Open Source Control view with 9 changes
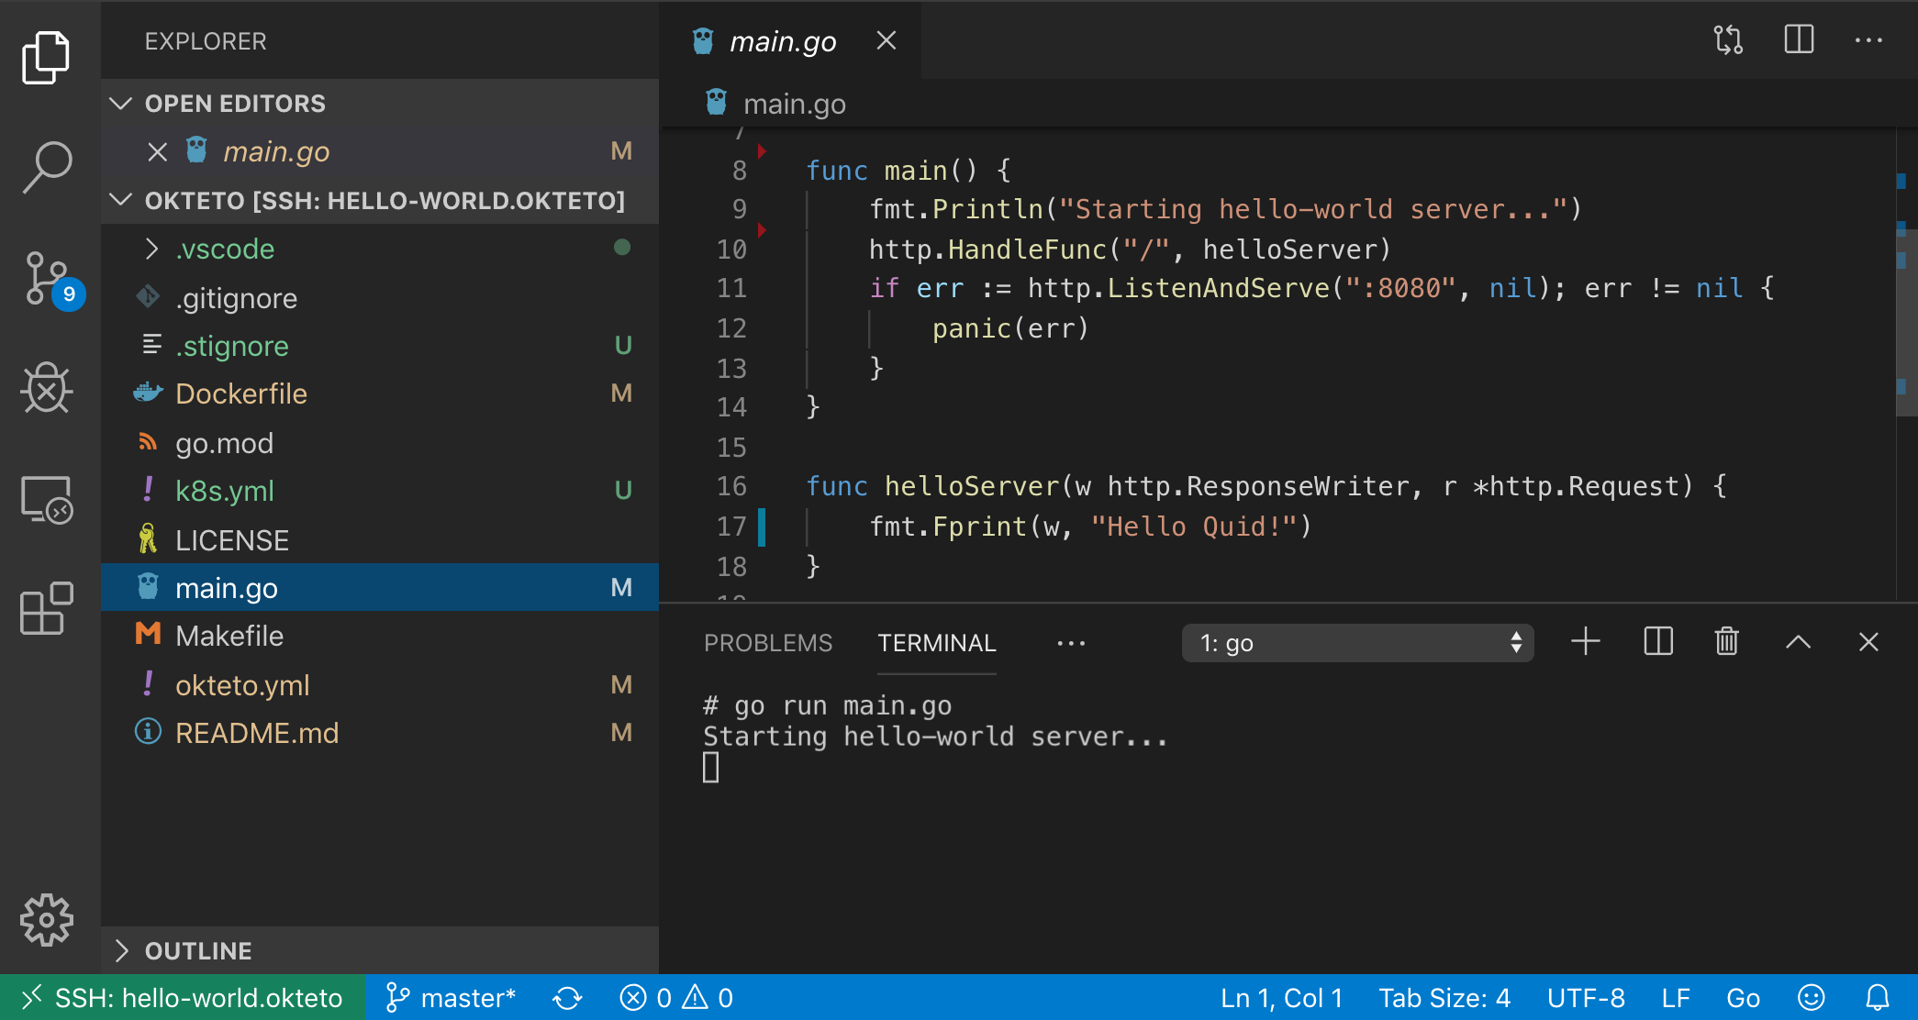The height and width of the screenshot is (1020, 1918). [47, 278]
